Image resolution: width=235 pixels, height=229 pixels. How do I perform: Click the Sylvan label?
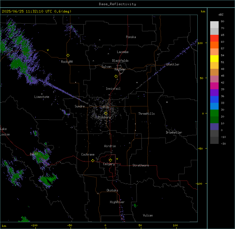coord(106,67)
